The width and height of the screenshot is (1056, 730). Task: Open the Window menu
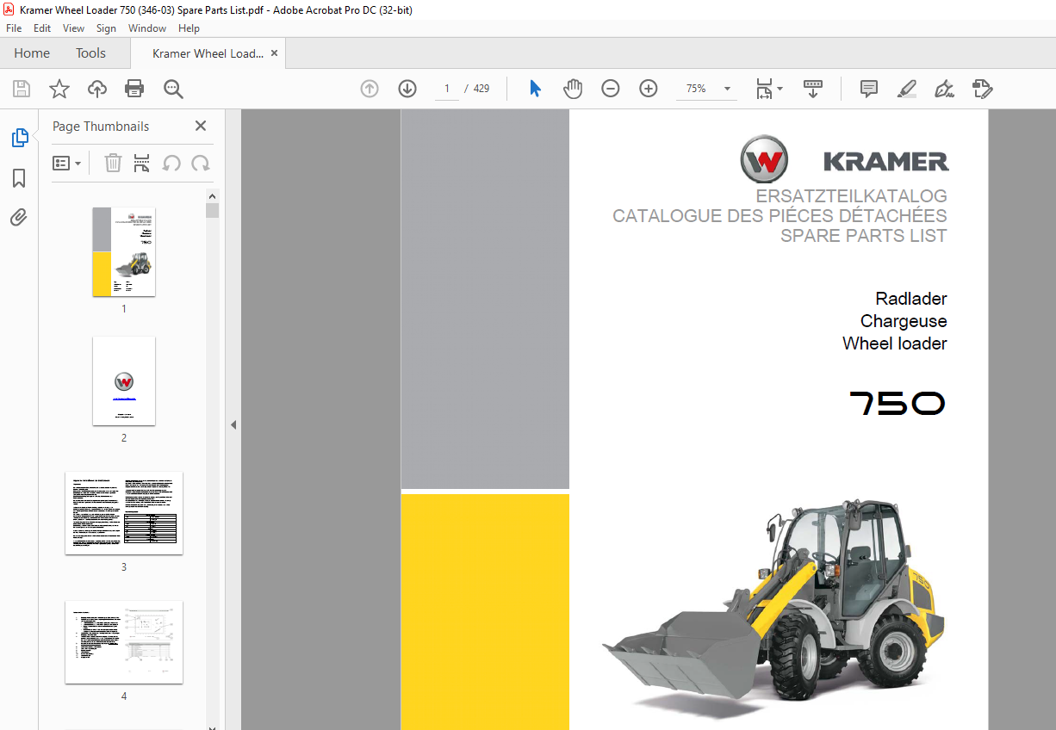[x=147, y=28]
